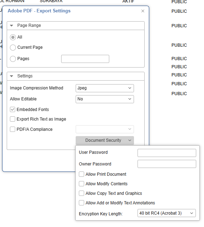Check Allow Modify Contents

(x=82, y=184)
